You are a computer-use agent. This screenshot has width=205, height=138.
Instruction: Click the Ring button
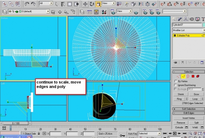point(179,99)
